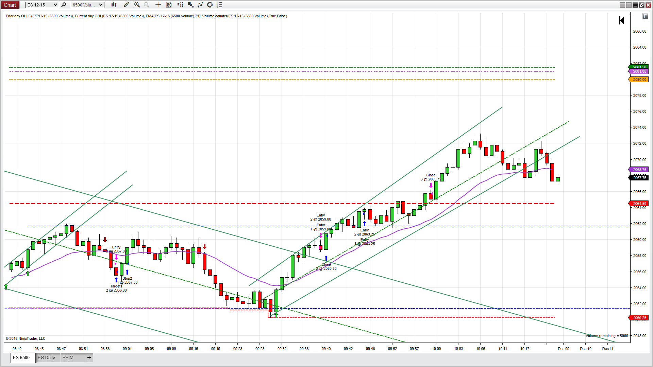The height and width of the screenshot is (367, 653).
Task: Toggle the F button on price axis
Action: (x=645, y=16)
